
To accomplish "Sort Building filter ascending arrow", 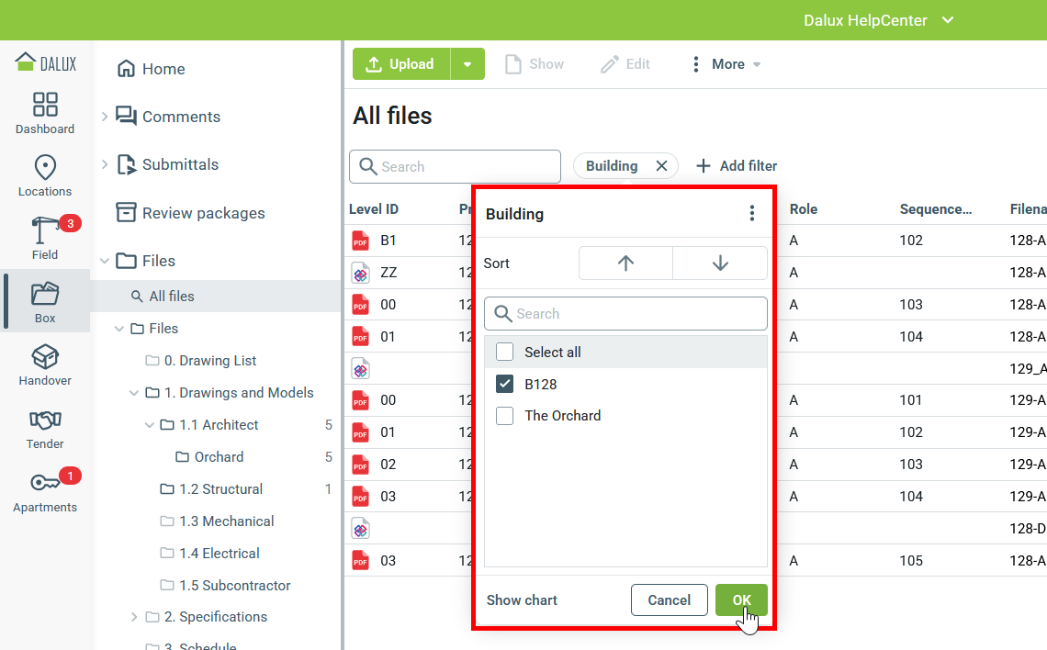I will pyautogui.click(x=625, y=263).
